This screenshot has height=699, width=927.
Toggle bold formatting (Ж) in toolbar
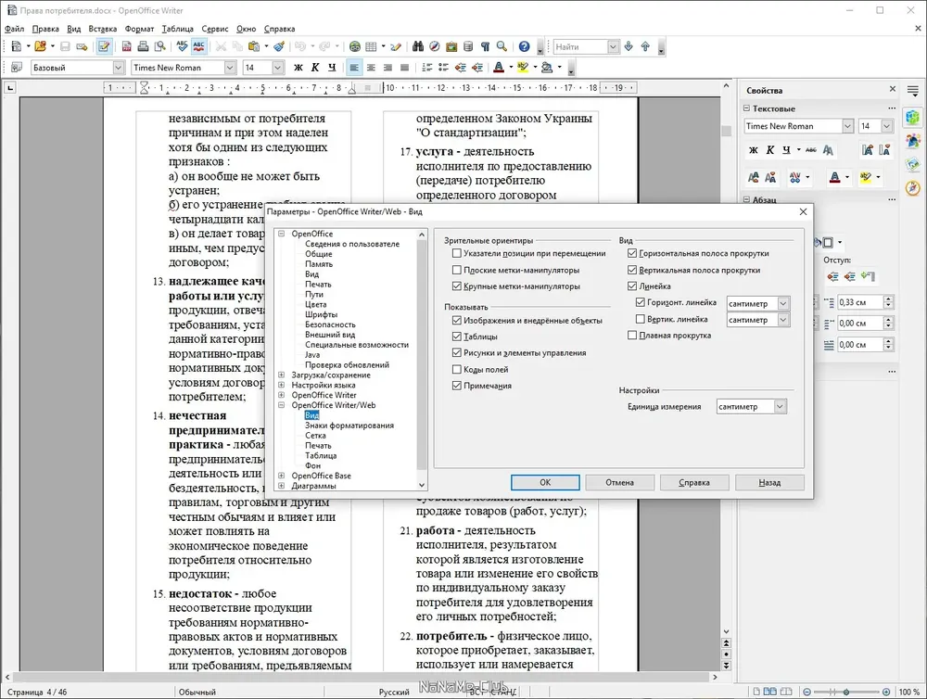298,68
